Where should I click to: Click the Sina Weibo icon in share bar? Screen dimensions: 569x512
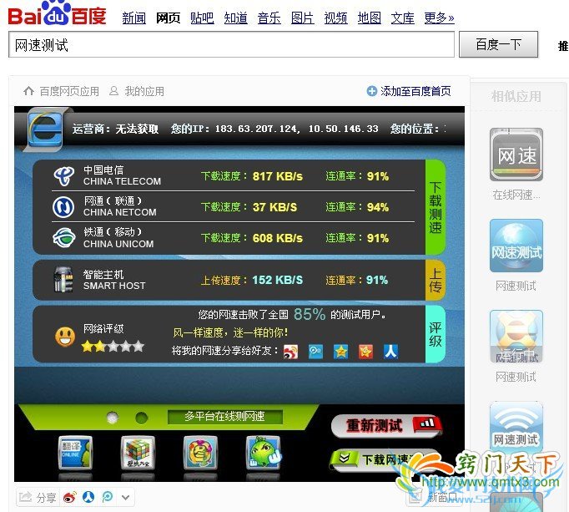[70, 497]
